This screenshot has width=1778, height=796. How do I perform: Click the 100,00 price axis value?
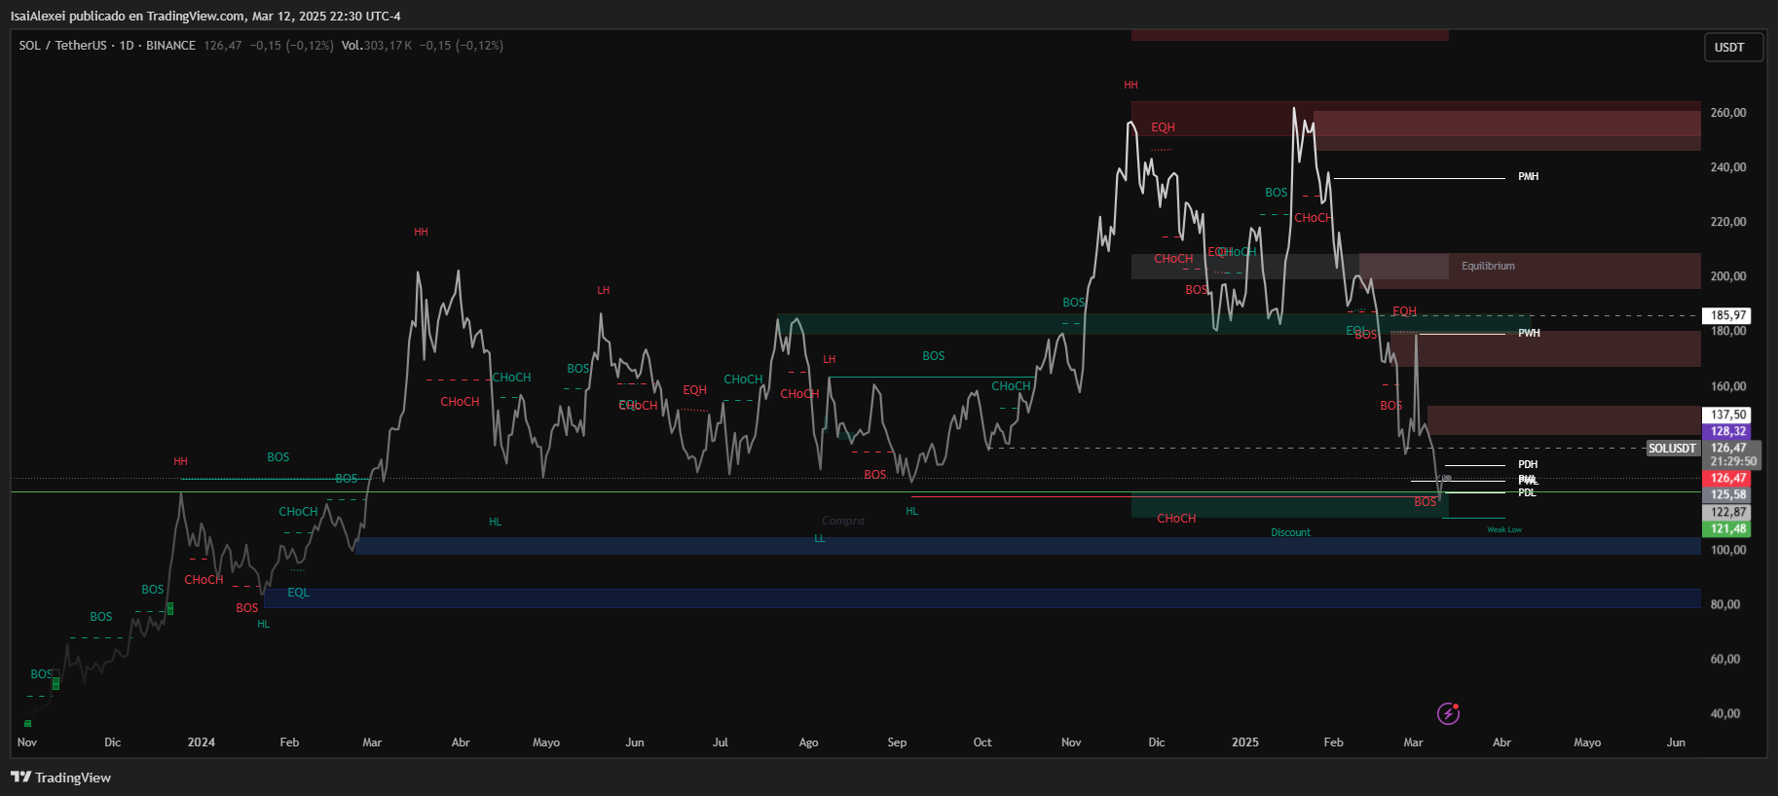pyautogui.click(x=1727, y=550)
